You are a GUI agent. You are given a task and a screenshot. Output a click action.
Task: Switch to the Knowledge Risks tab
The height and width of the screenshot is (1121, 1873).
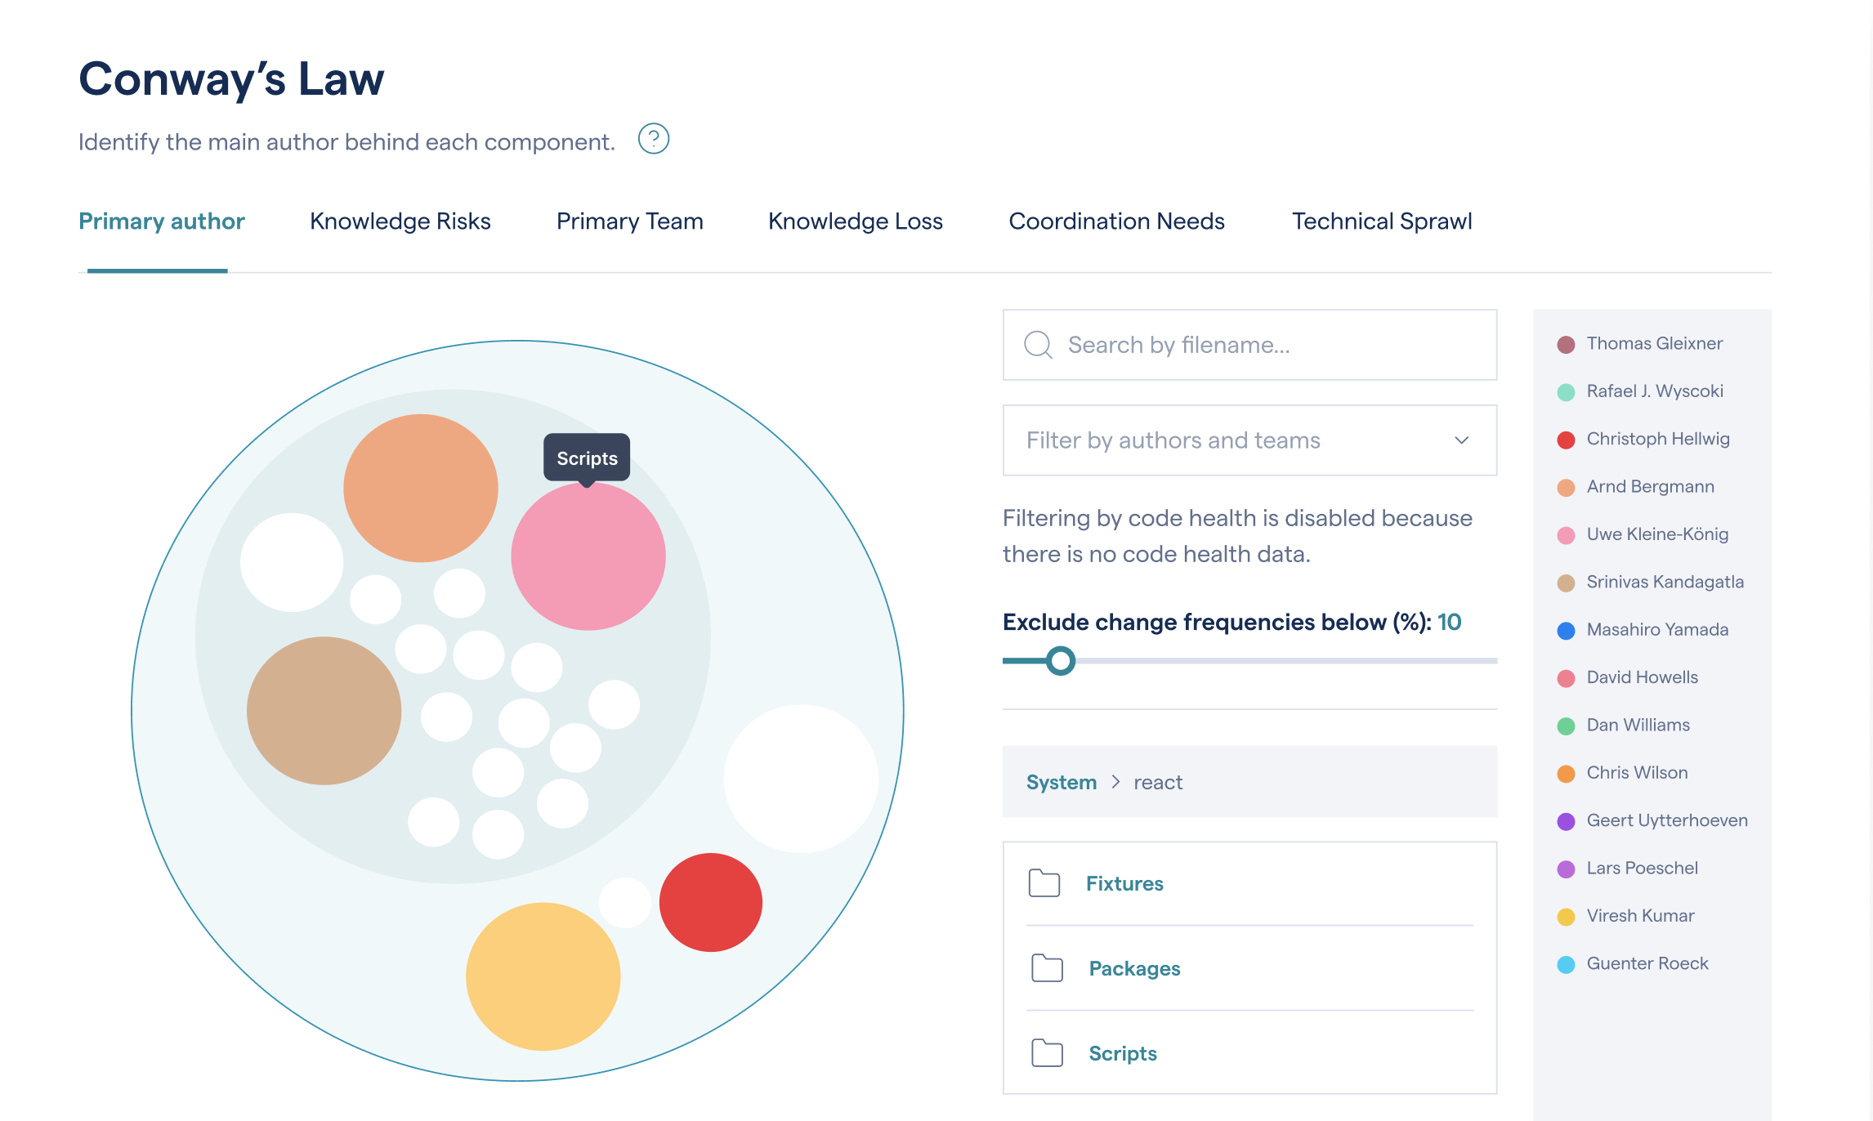400,221
